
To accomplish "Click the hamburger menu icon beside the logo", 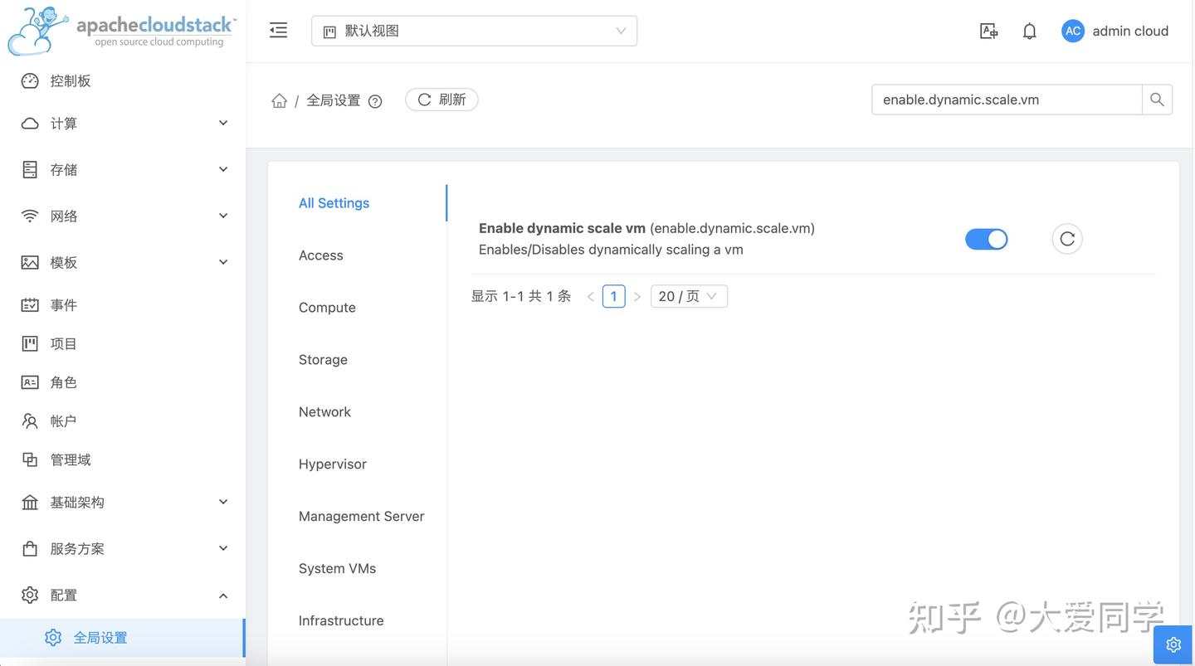I will coord(276,28).
